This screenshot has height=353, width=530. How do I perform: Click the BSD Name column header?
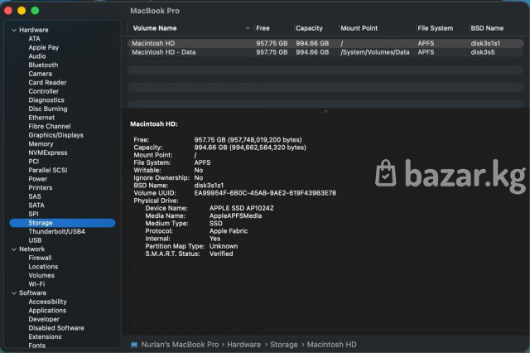[487, 28]
